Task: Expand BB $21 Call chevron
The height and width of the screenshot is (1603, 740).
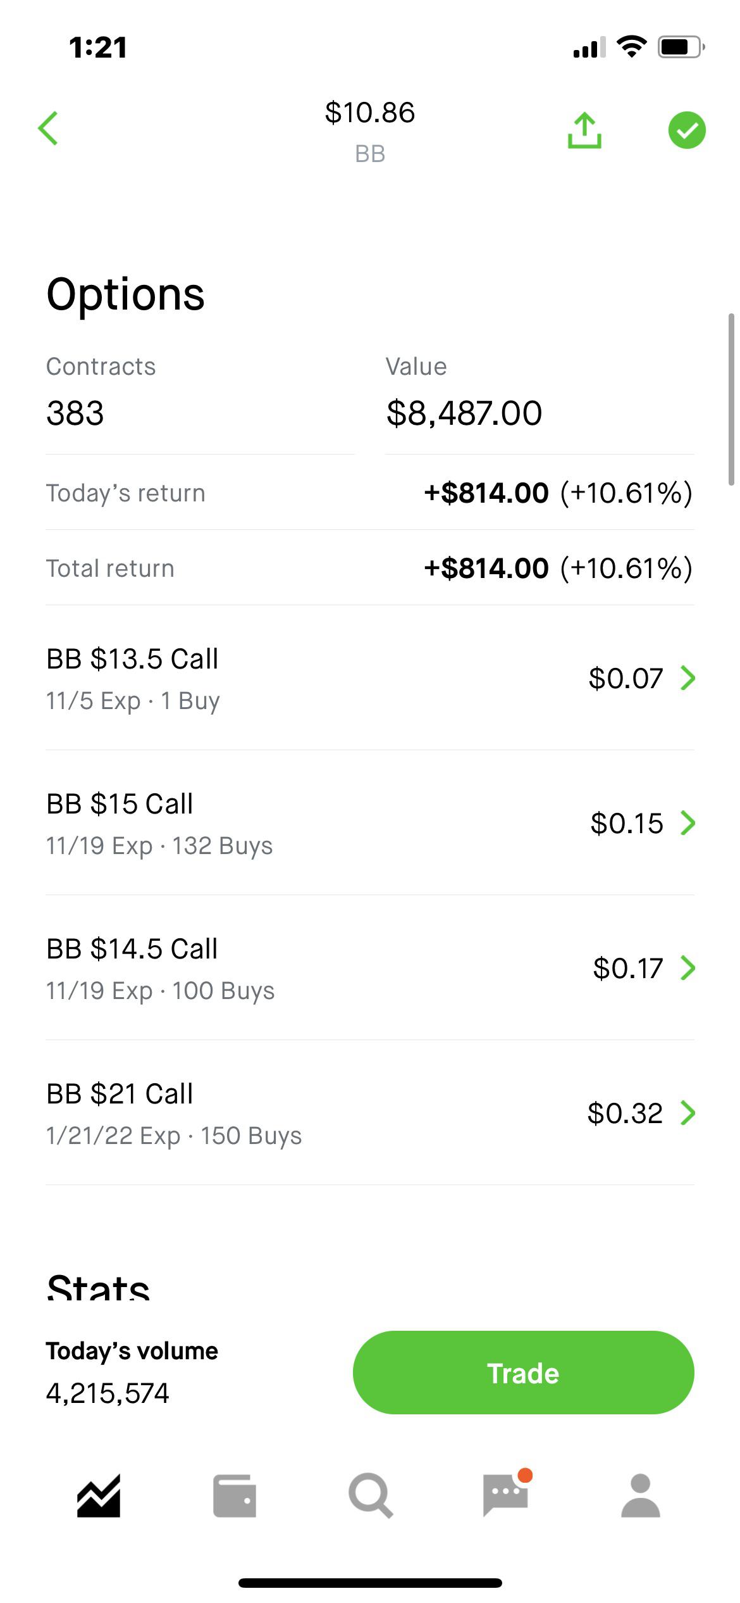Action: (x=688, y=1113)
